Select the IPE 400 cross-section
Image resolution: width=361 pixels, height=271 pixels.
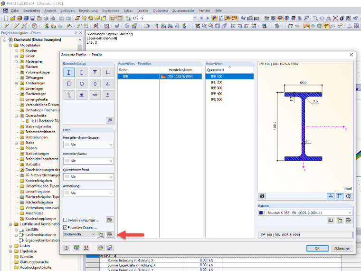pyautogui.click(x=229, y=94)
